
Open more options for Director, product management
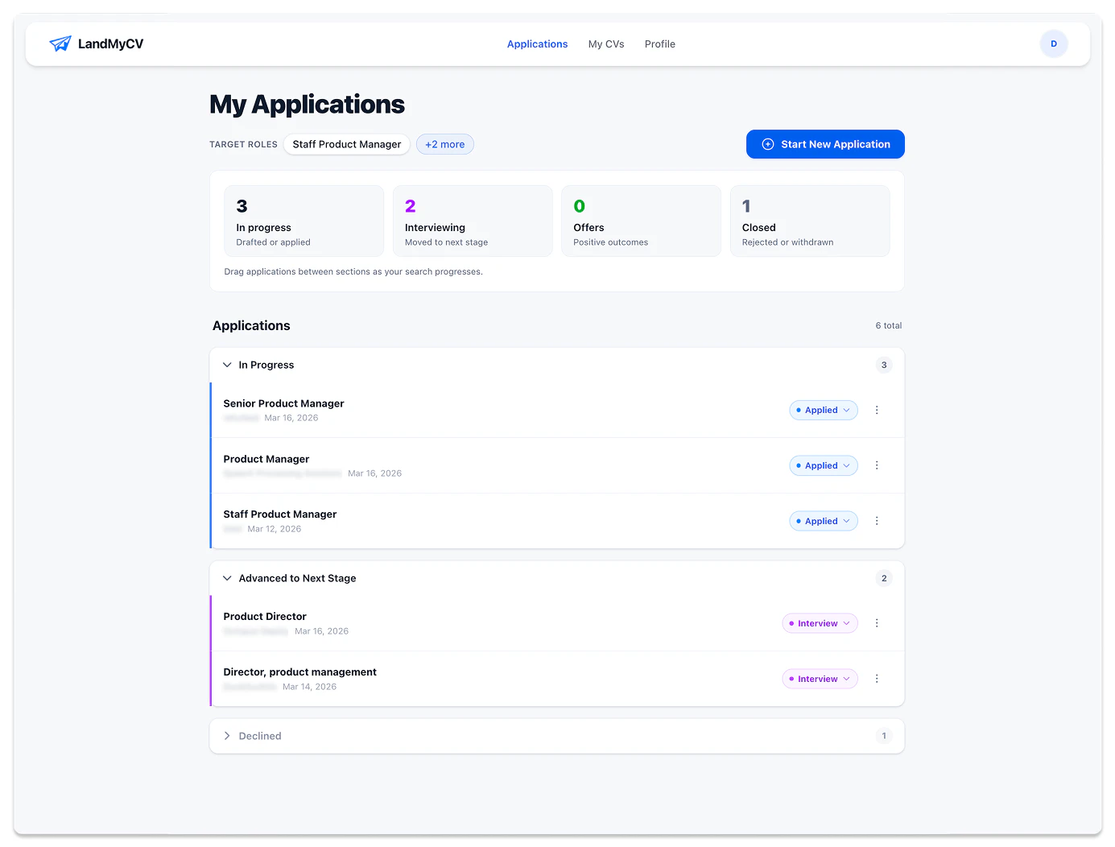tap(877, 679)
